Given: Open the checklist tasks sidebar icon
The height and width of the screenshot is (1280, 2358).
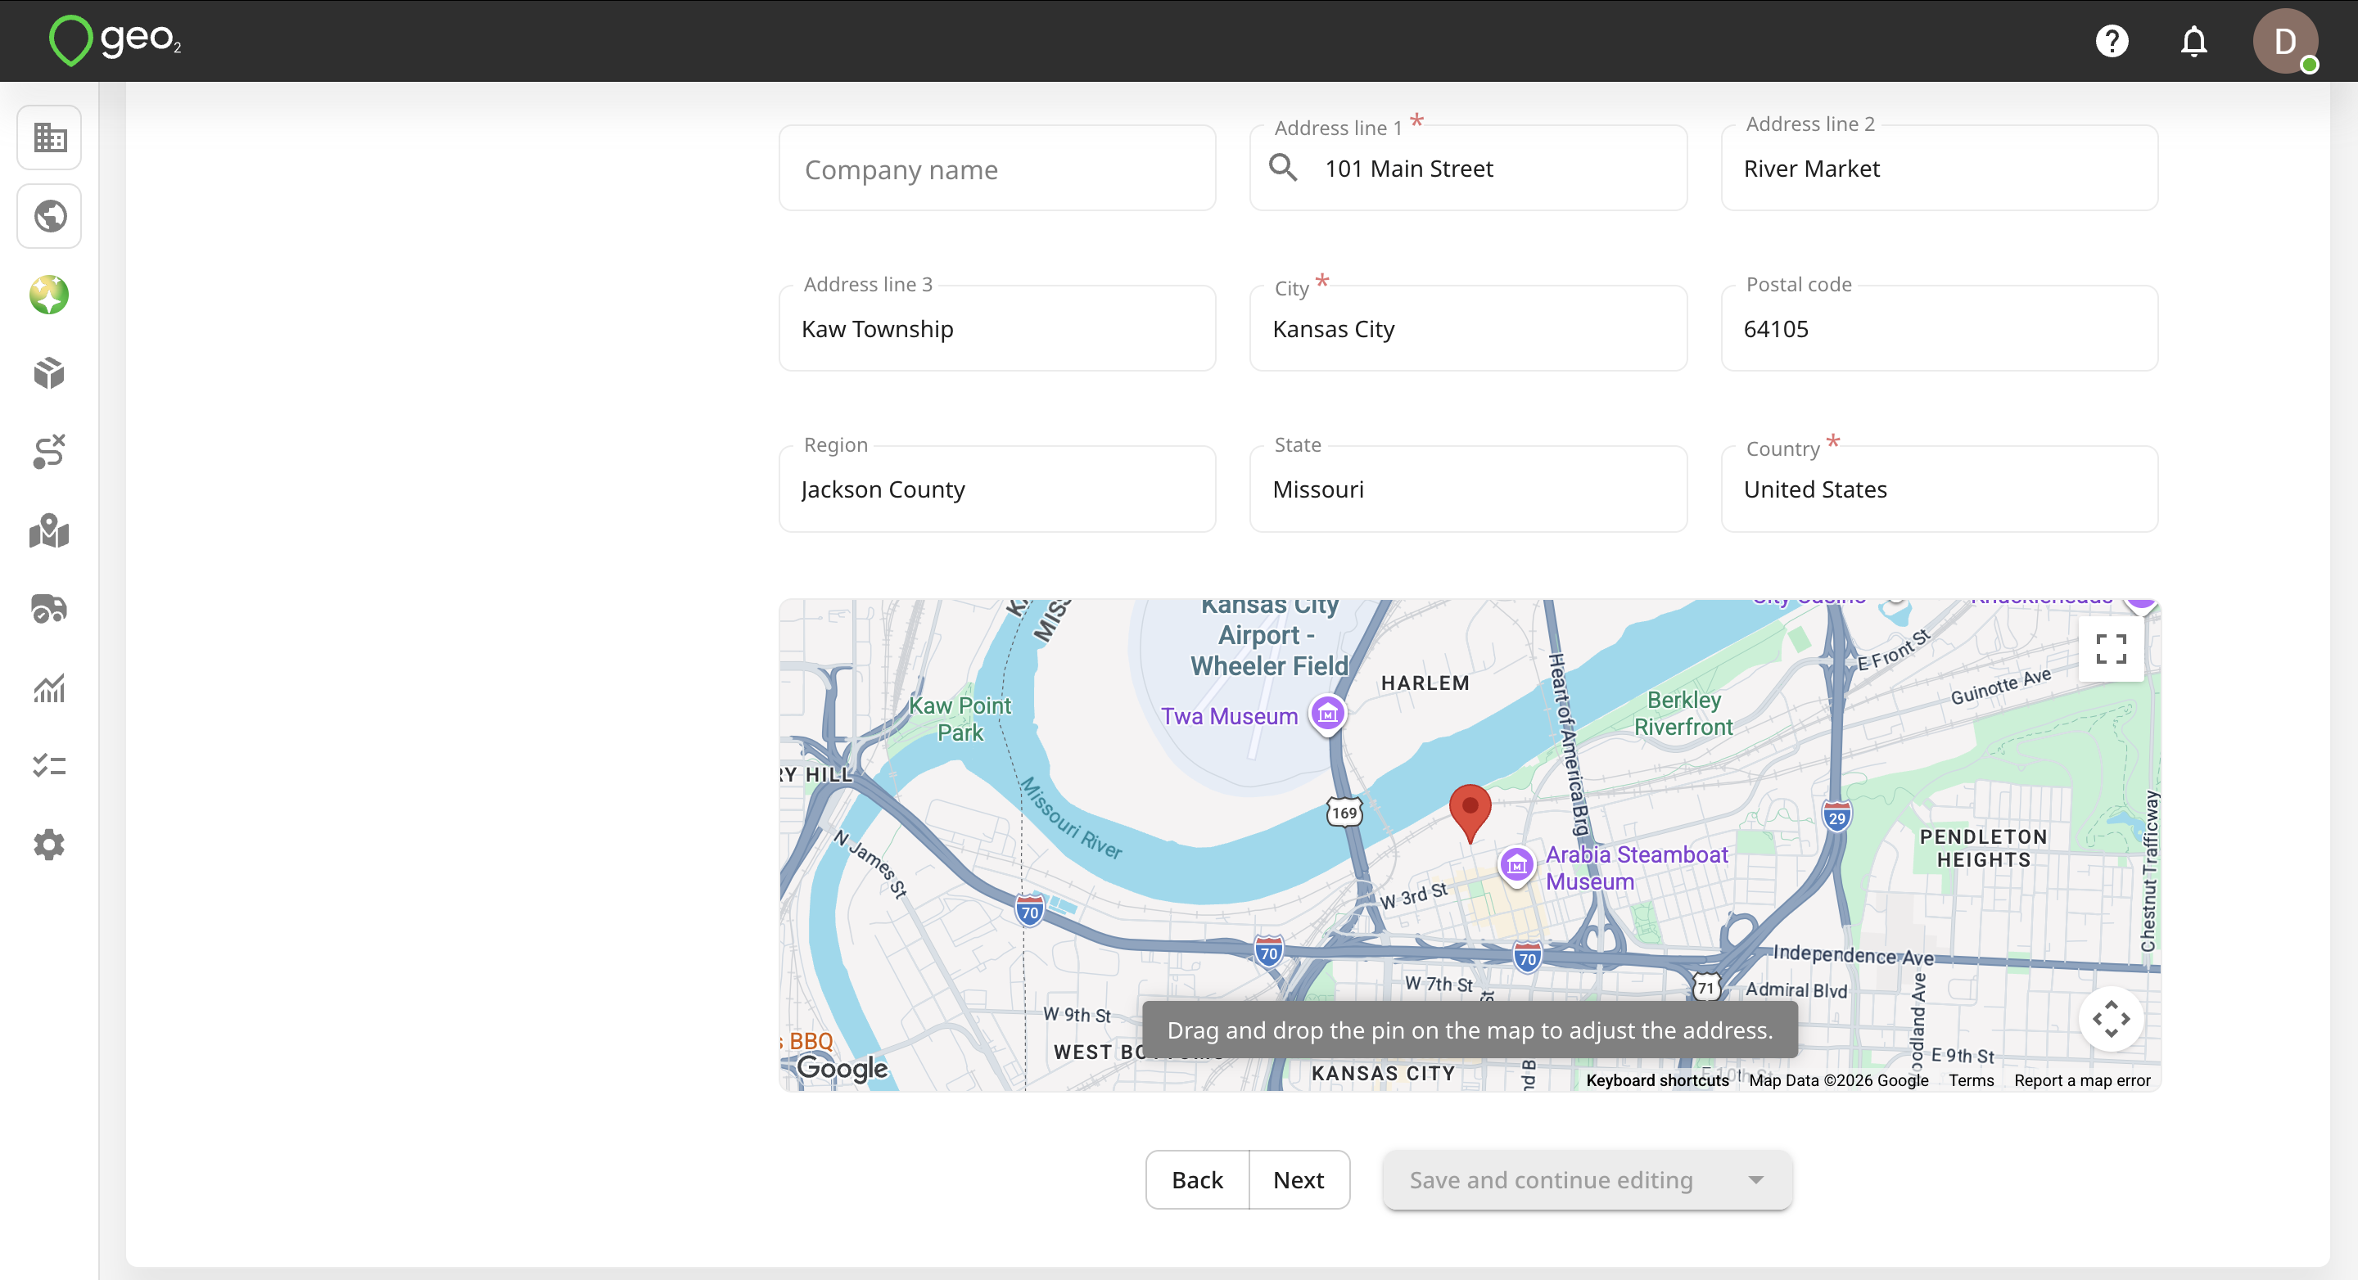Looking at the screenshot, I should pos(49,766).
